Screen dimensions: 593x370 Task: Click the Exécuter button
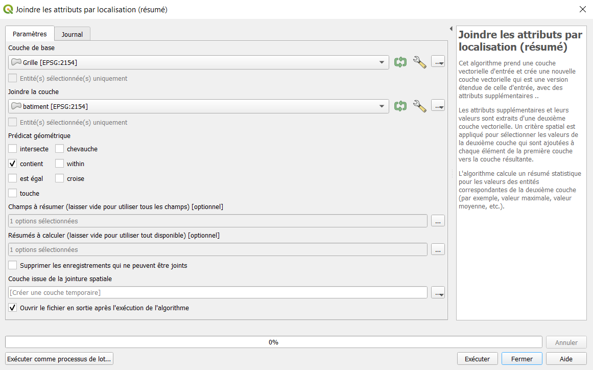pos(477,359)
